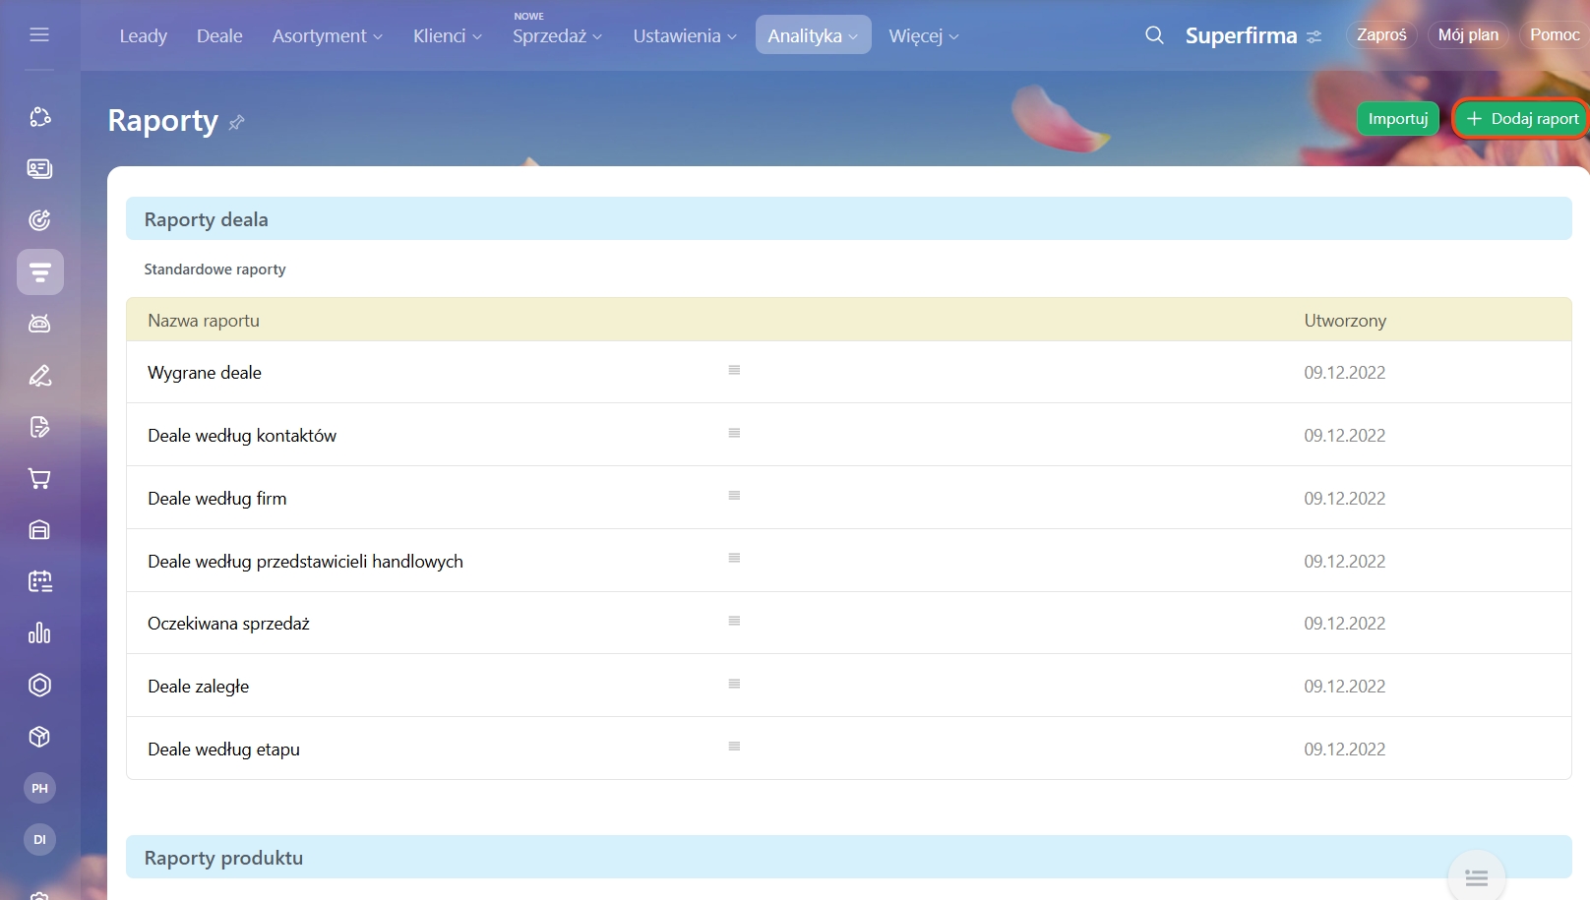The width and height of the screenshot is (1590, 900).
Task: Open the target icon in the sidebar
Action: (39, 220)
